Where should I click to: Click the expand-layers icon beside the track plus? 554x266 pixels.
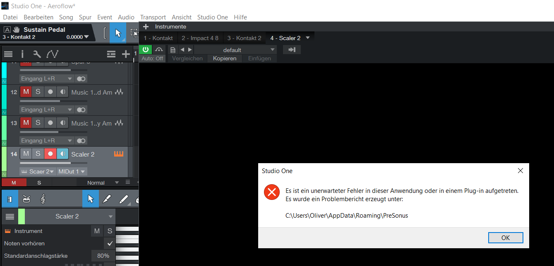coord(111,54)
